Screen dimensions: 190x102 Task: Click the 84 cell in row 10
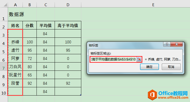[x=46, y=91]
